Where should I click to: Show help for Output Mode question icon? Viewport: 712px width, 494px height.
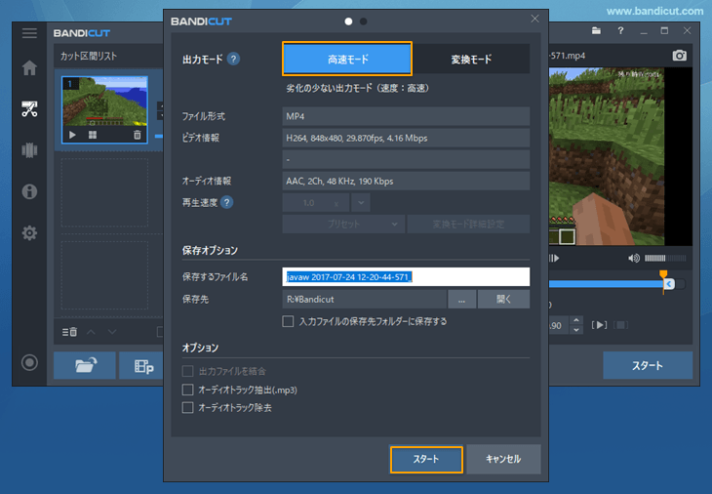[233, 60]
